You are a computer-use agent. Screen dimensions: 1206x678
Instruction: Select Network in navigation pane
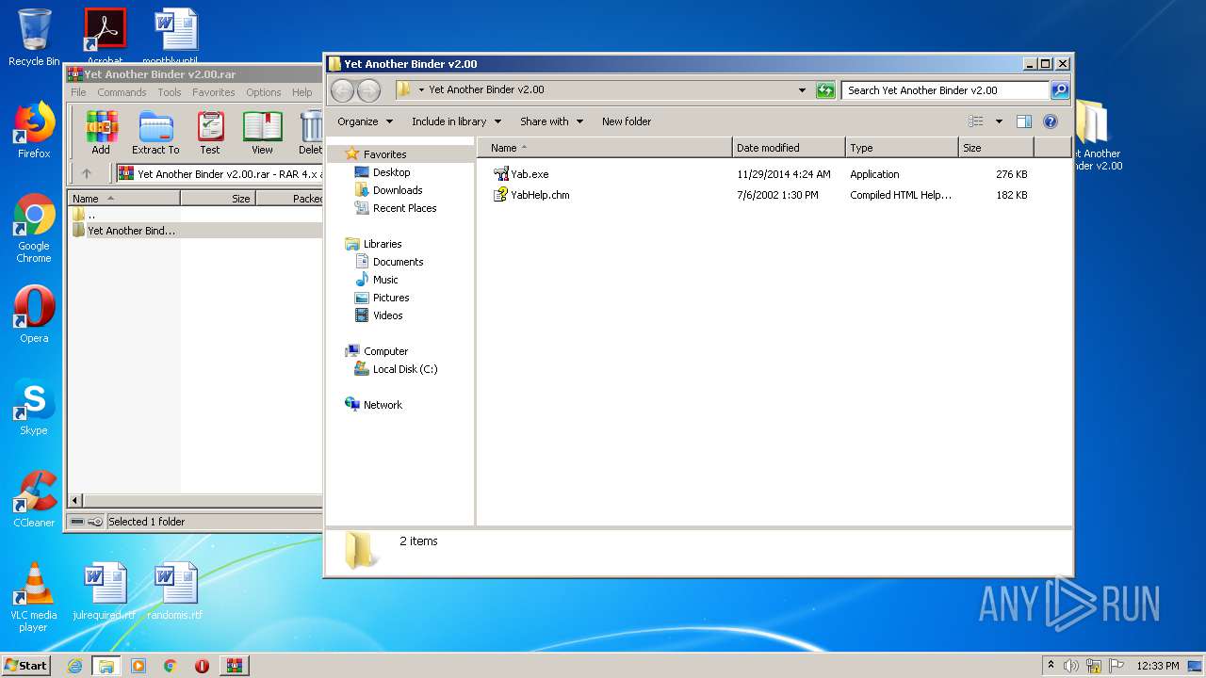[383, 405]
